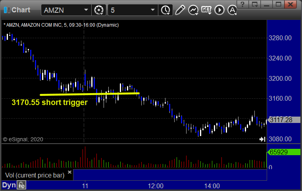The image size is (302, 191).
Task: Open the studies chart-line icon
Action: [193, 10]
